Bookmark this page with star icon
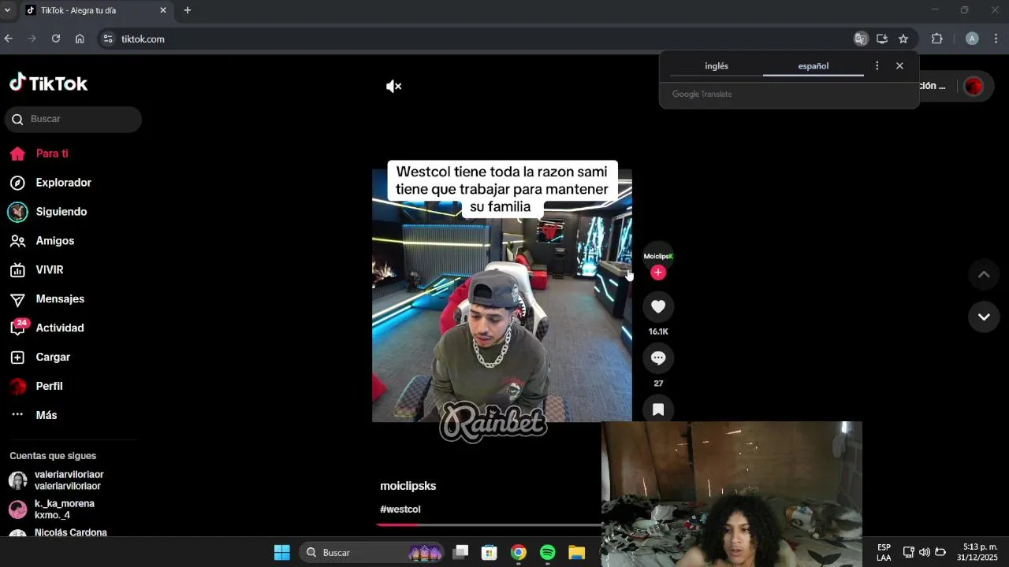This screenshot has width=1009, height=567. point(903,39)
